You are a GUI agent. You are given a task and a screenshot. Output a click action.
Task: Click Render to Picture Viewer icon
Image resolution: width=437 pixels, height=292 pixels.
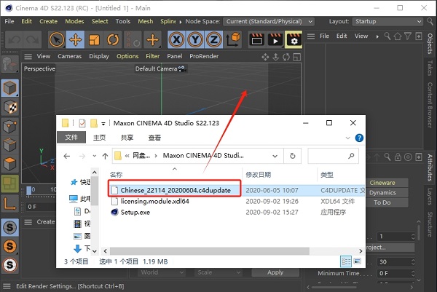coord(274,39)
